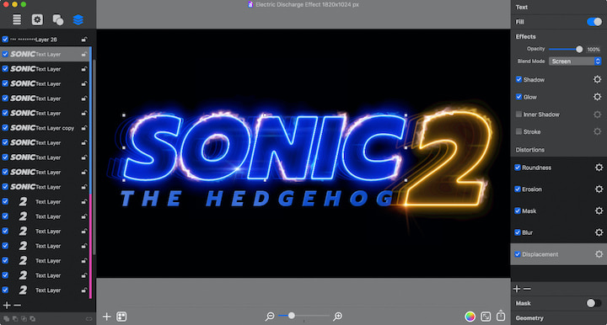This screenshot has width=607, height=325.
Task: Open Roundness distortion settings gear
Action: (x=599, y=168)
